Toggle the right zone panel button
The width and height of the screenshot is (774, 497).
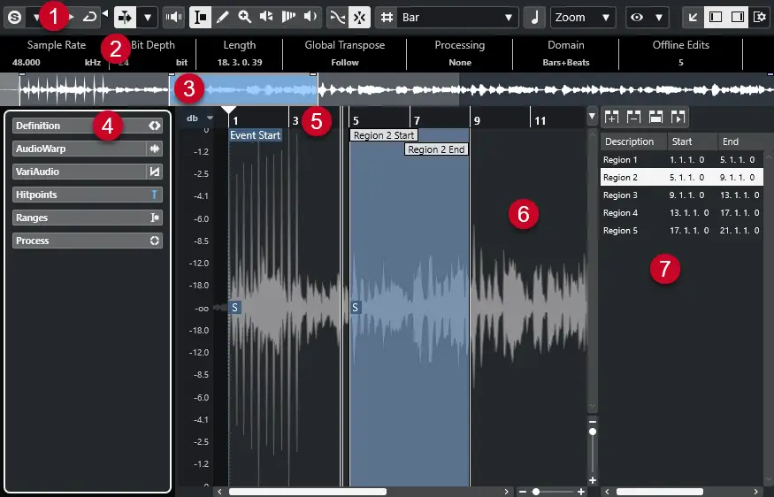pos(738,18)
